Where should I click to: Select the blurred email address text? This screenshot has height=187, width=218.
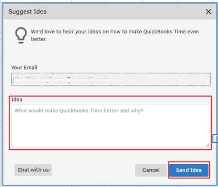tap(64, 79)
